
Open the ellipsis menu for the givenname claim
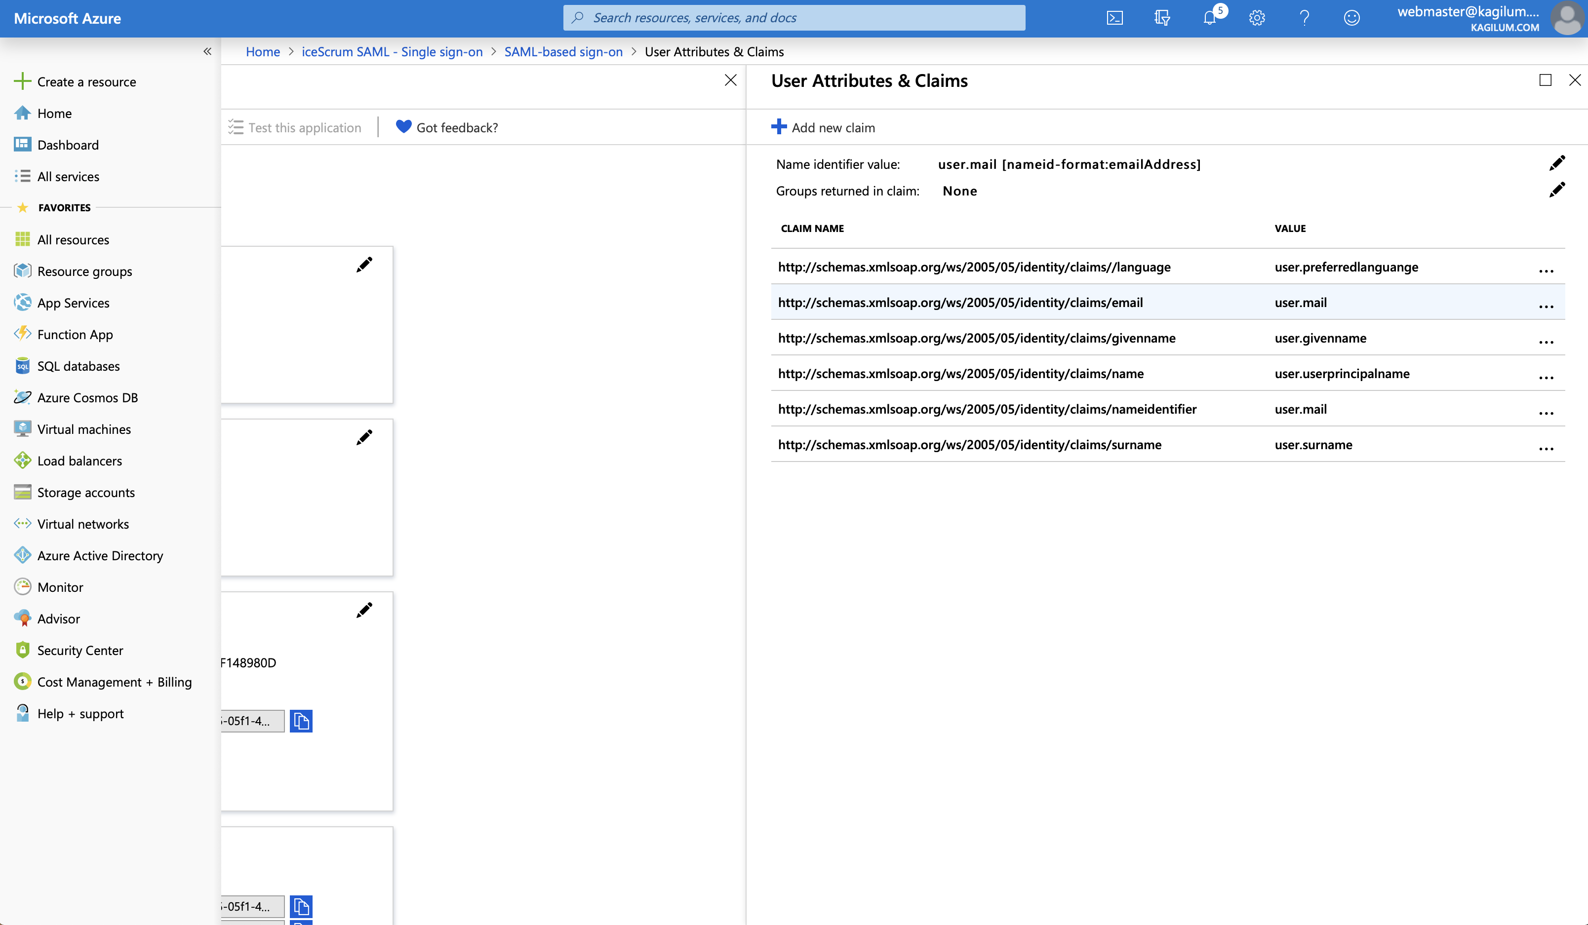coord(1546,342)
